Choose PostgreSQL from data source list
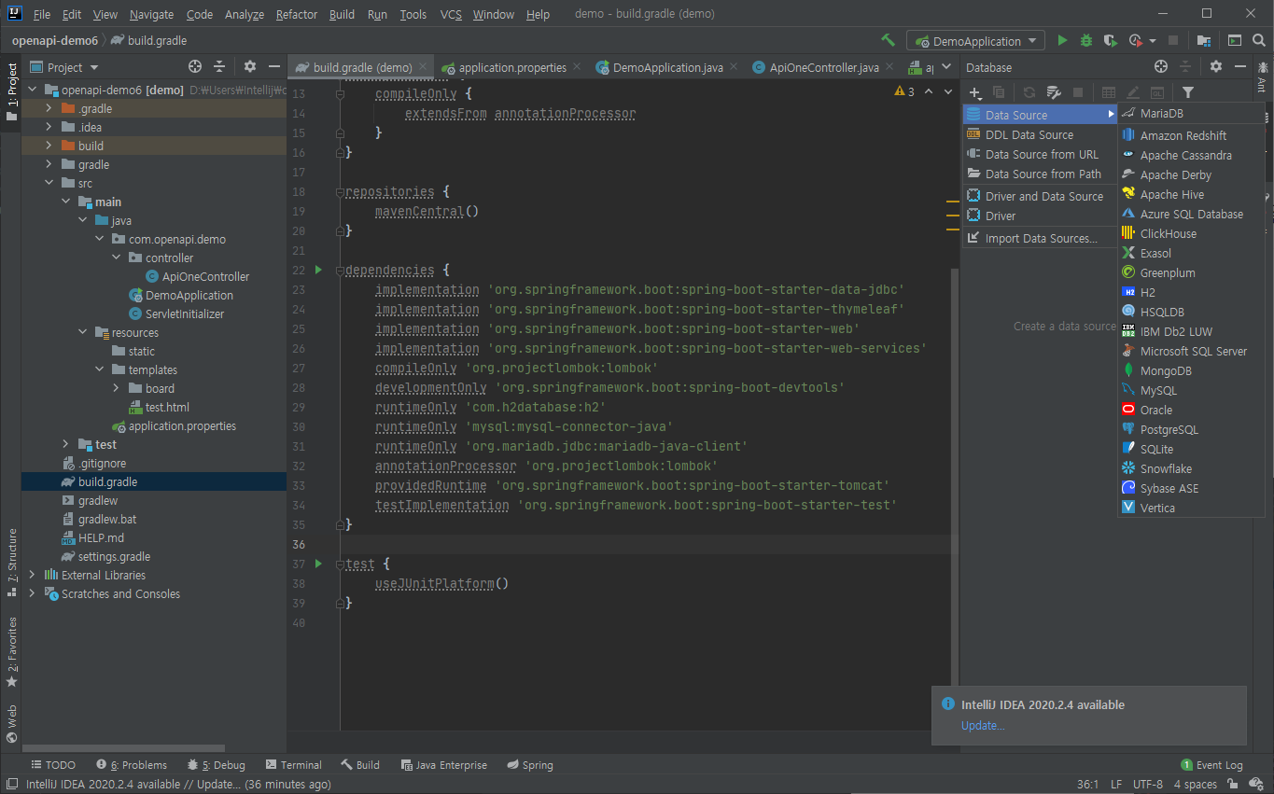 (1191, 429)
